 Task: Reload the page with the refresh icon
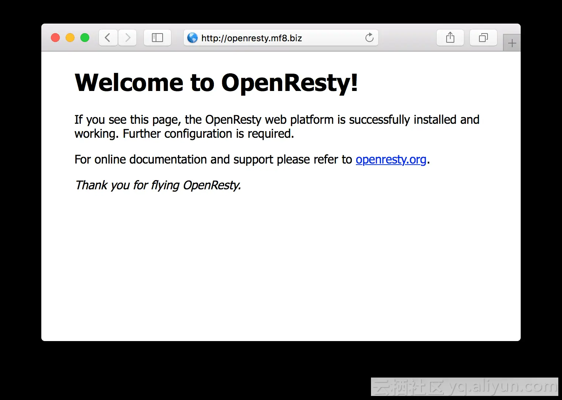tap(369, 38)
